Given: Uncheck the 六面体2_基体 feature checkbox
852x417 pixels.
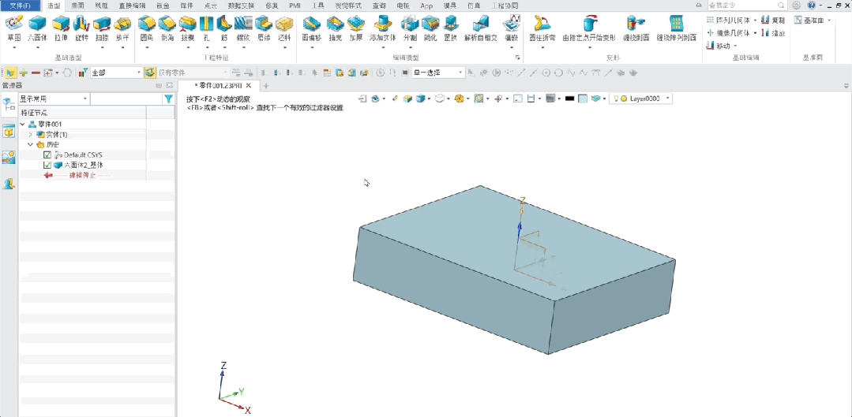Looking at the screenshot, I should tap(47, 166).
